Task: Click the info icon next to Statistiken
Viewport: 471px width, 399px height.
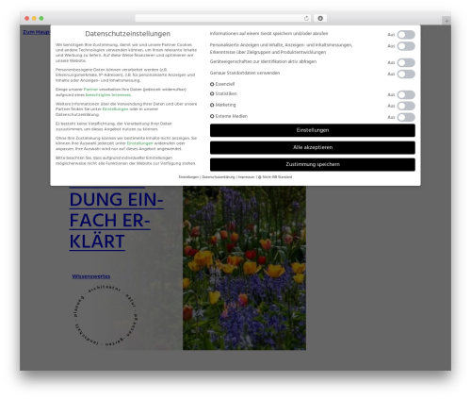Action: (212, 93)
